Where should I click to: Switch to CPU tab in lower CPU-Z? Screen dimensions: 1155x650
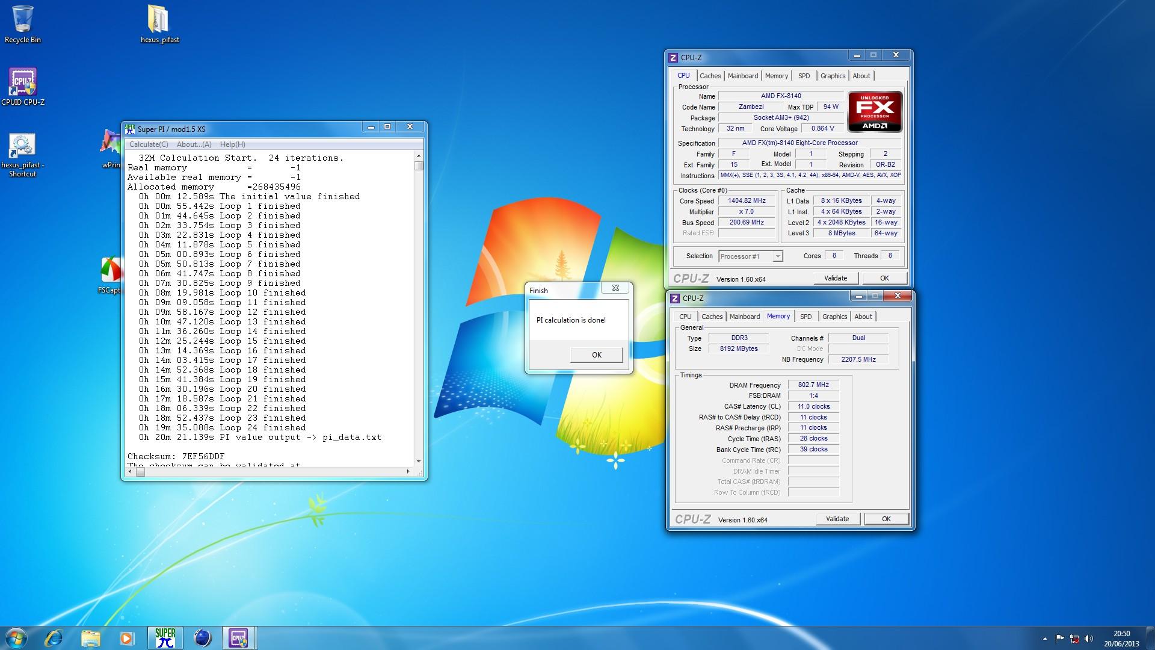pyautogui.click(x=685, y=317)
